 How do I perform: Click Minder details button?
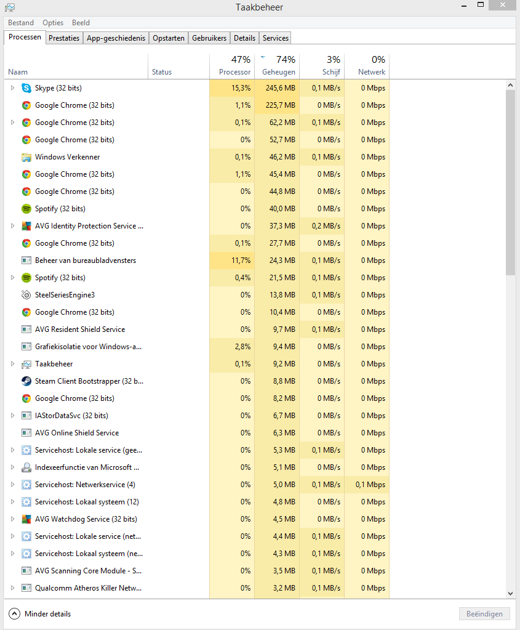(x=40, y=614)
